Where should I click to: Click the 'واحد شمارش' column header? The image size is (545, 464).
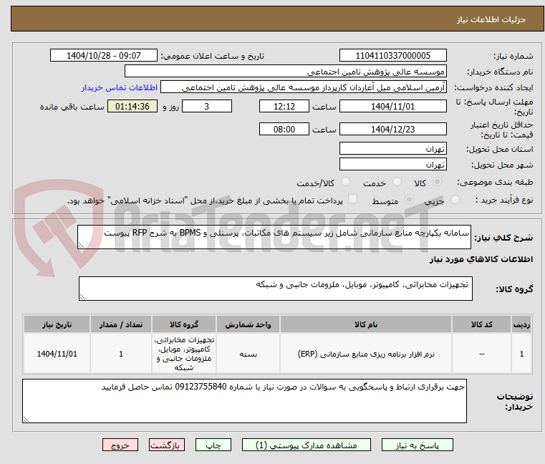[x=248, y=324]
